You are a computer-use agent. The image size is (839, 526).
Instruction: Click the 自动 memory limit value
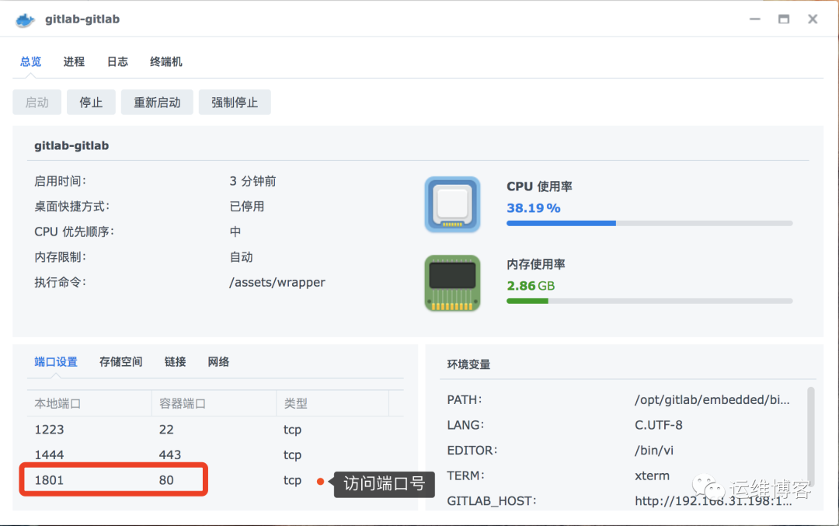coord(242,257)
